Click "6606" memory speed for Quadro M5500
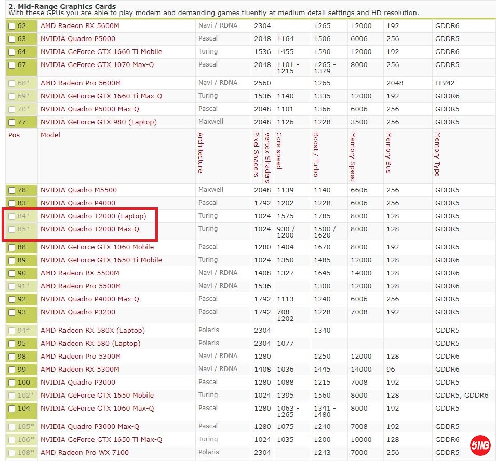Screen dimensions: 496x461 (359, 190)
